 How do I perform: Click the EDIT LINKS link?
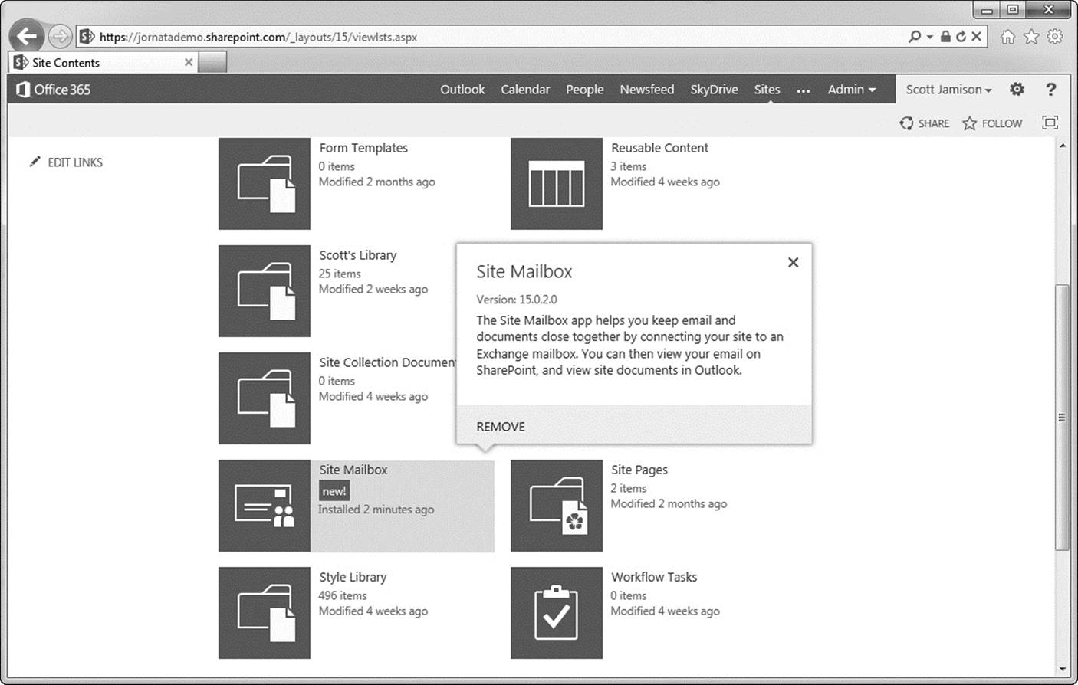(75, 162)
